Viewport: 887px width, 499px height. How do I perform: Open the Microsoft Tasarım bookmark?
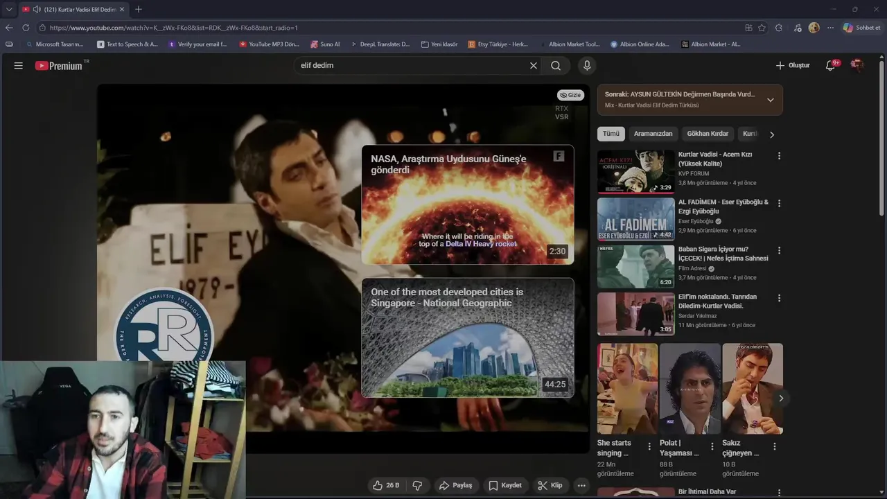(53, 44)
